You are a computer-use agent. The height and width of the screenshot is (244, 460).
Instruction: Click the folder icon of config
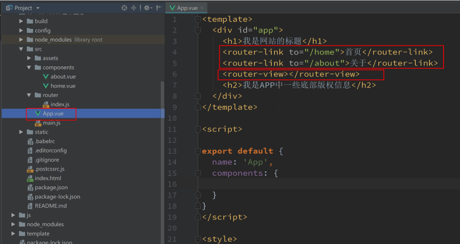30,30
